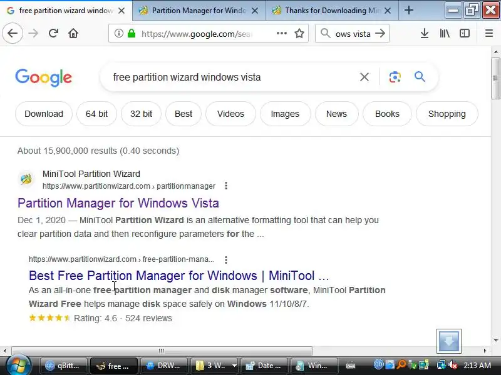Image resolution: width=501 pixels, height=375 pixels.
Task: Clear the Google search query
Action: point(364,77)
